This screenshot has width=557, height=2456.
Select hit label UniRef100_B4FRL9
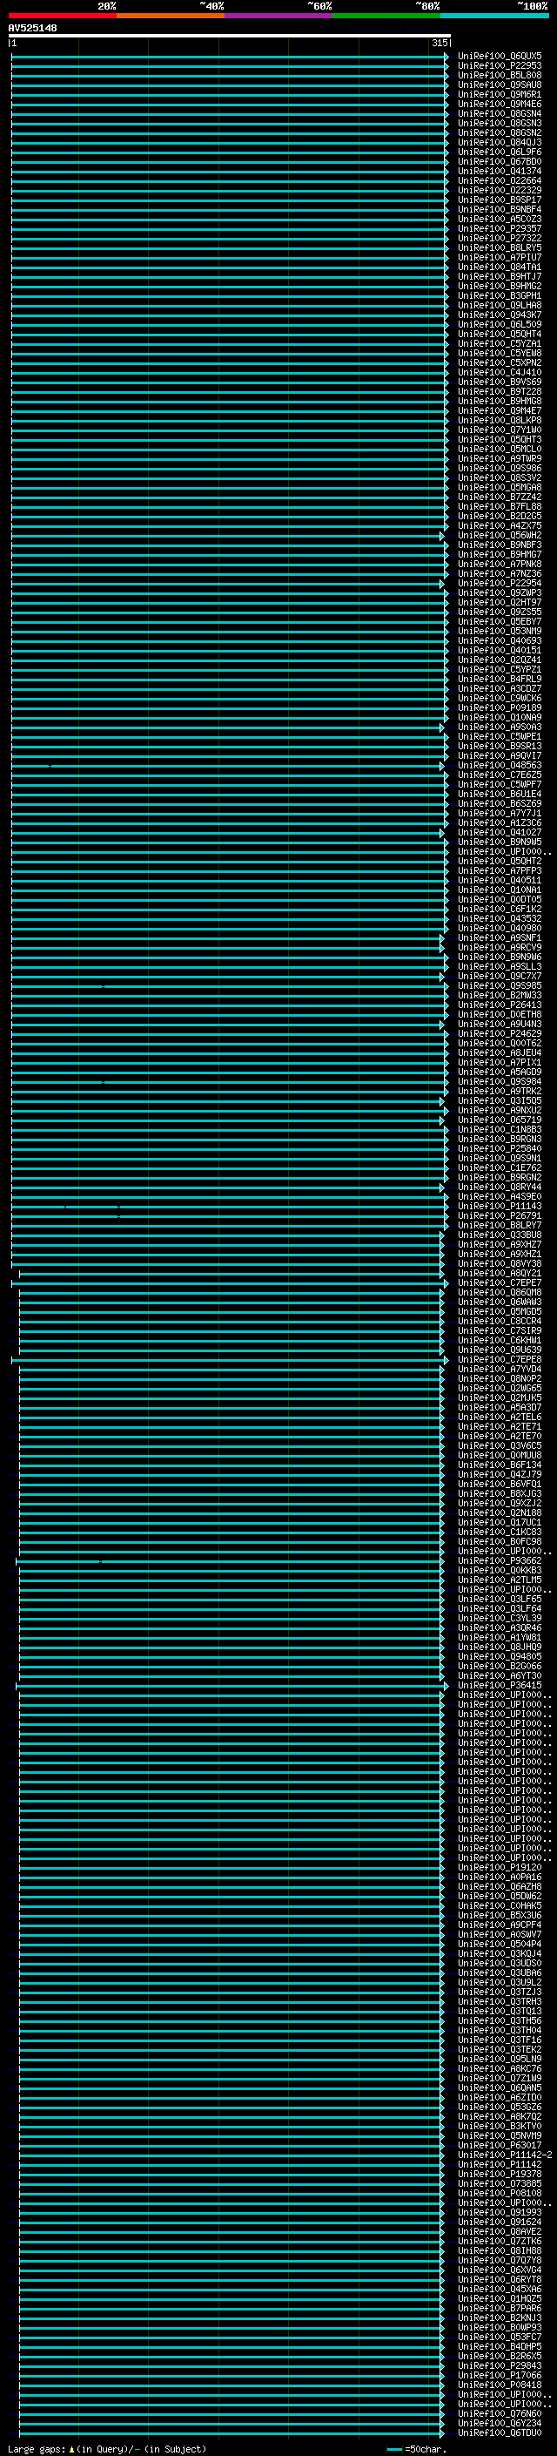500,679
